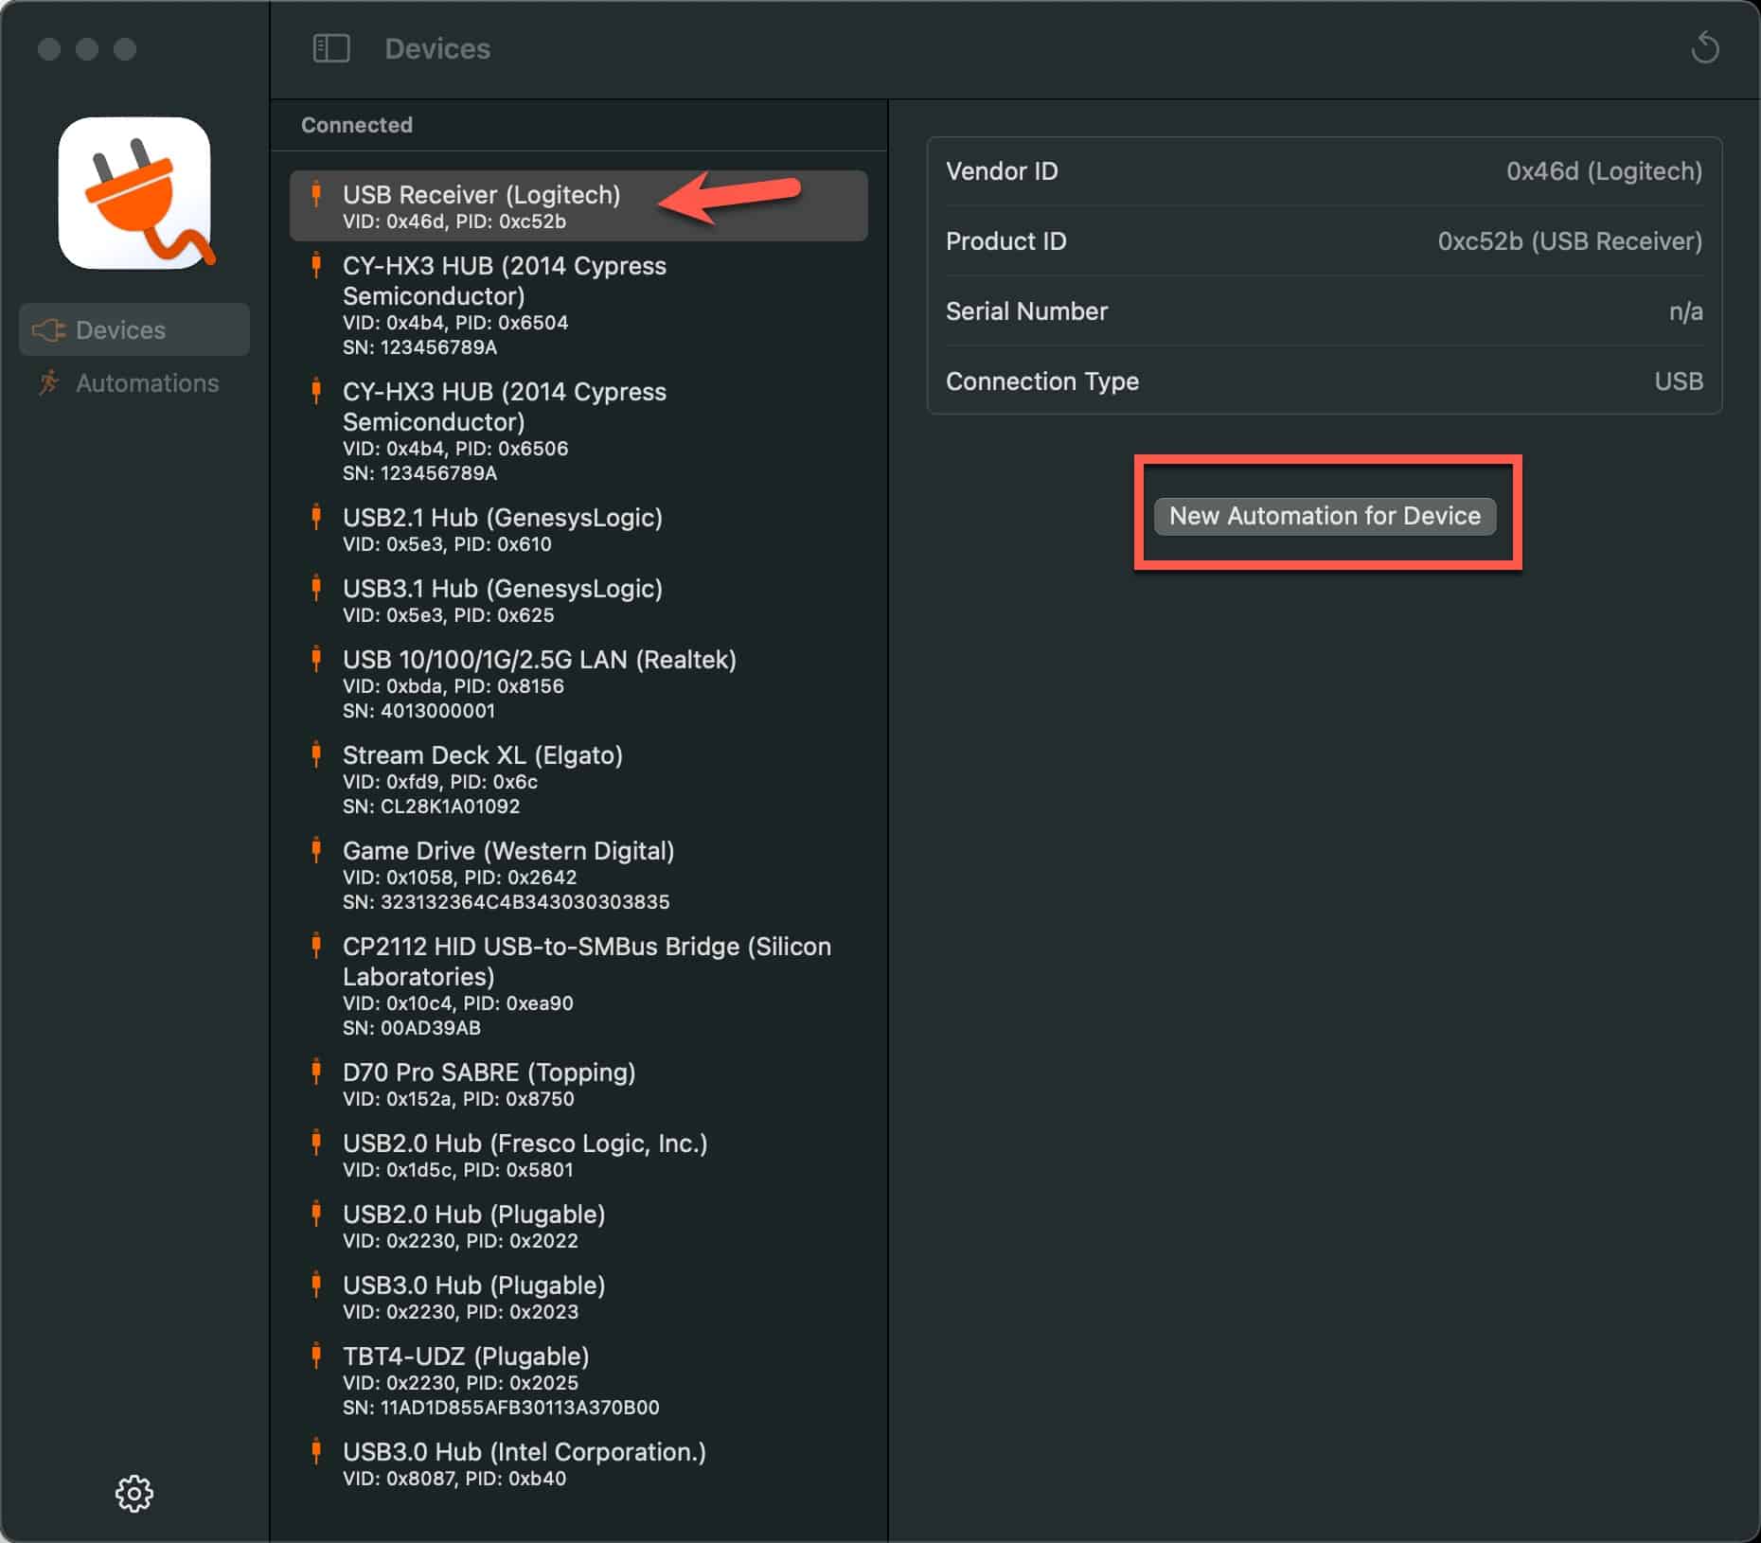Select USB2.1 Hub (GenesysLogic)
This screenshot has width=1761, height=1543.
coord(578,529)
